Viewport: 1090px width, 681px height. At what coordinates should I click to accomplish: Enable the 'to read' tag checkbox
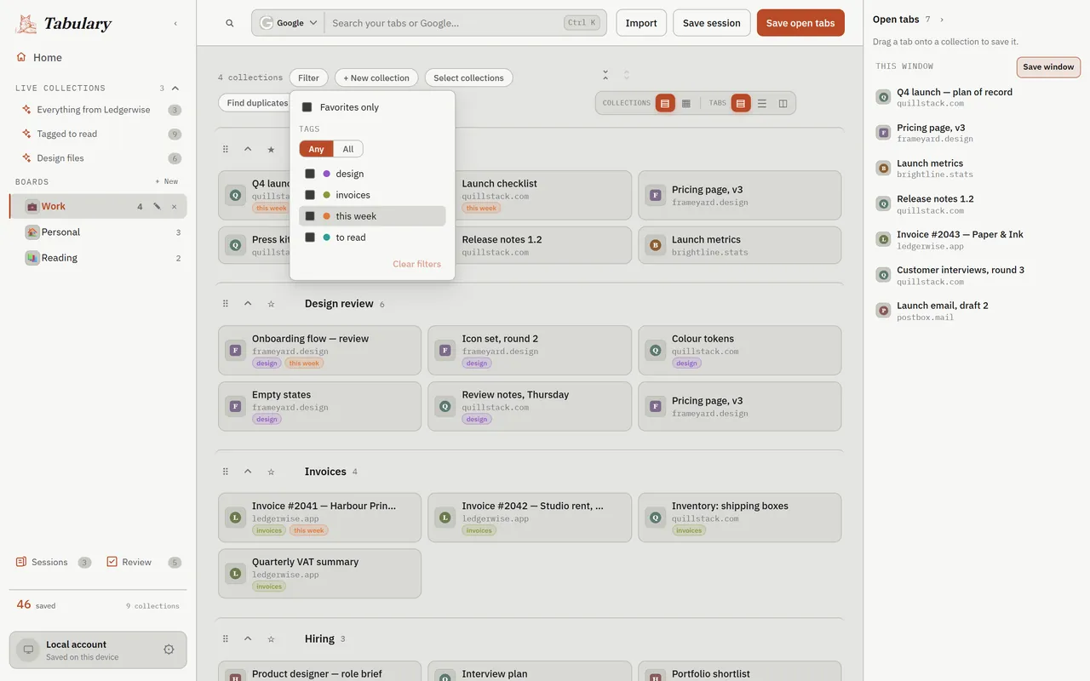click(310, 237)
